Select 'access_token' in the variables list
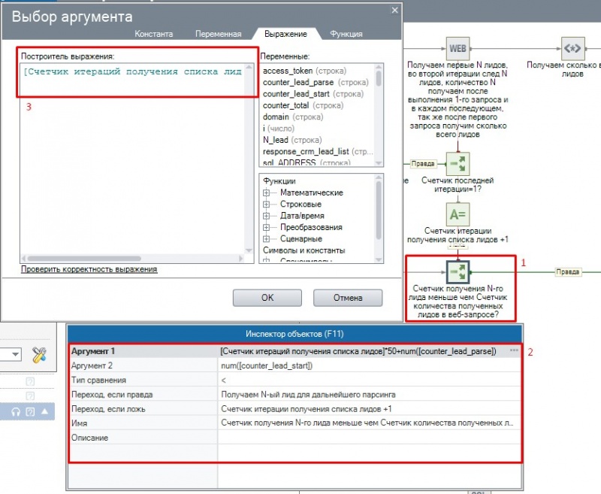 pyautogui.click(x=305, y=71)
